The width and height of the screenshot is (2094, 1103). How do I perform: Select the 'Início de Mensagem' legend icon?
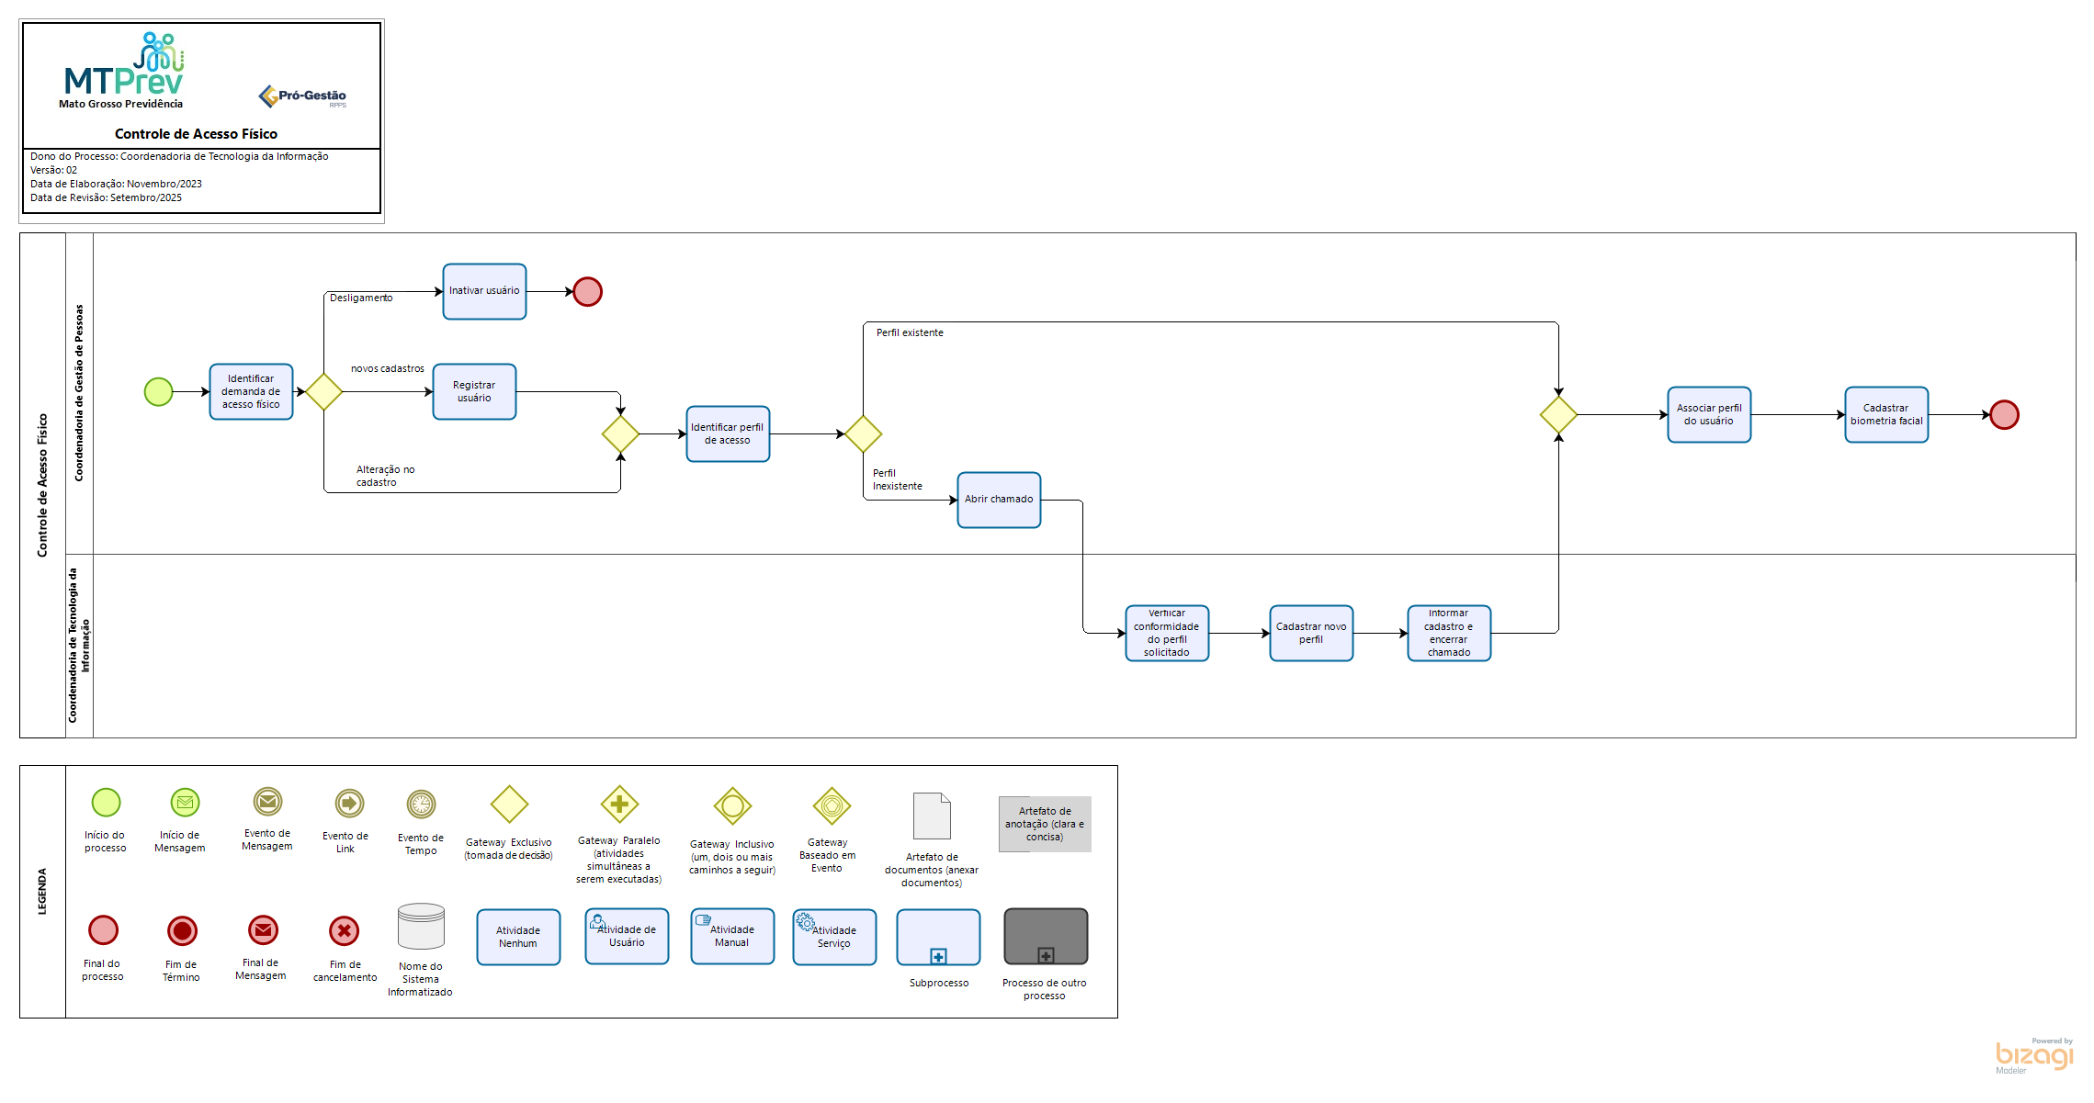coord(185,803)
